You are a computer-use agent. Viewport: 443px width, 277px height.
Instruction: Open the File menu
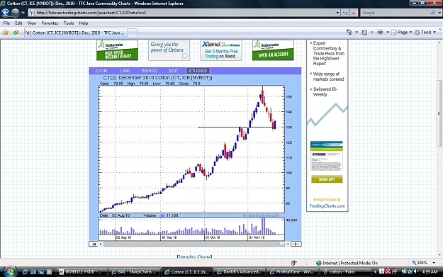click(6, 23)
